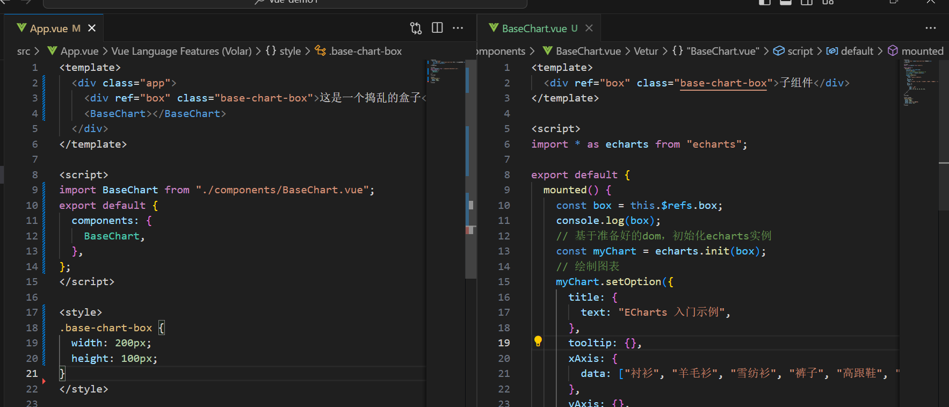Open Vue Language Features (Volar) breadcrumb

(181, 51)
